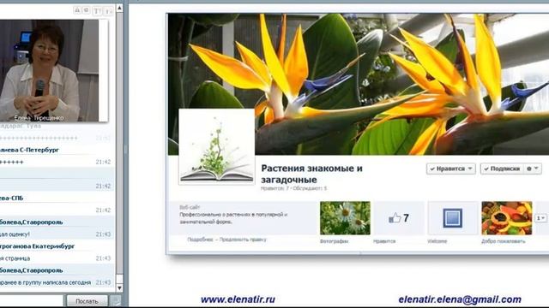This screenshot has width=549, height=308.
Task: Click the Подписки subscribe button
Action: click(502, 169)
